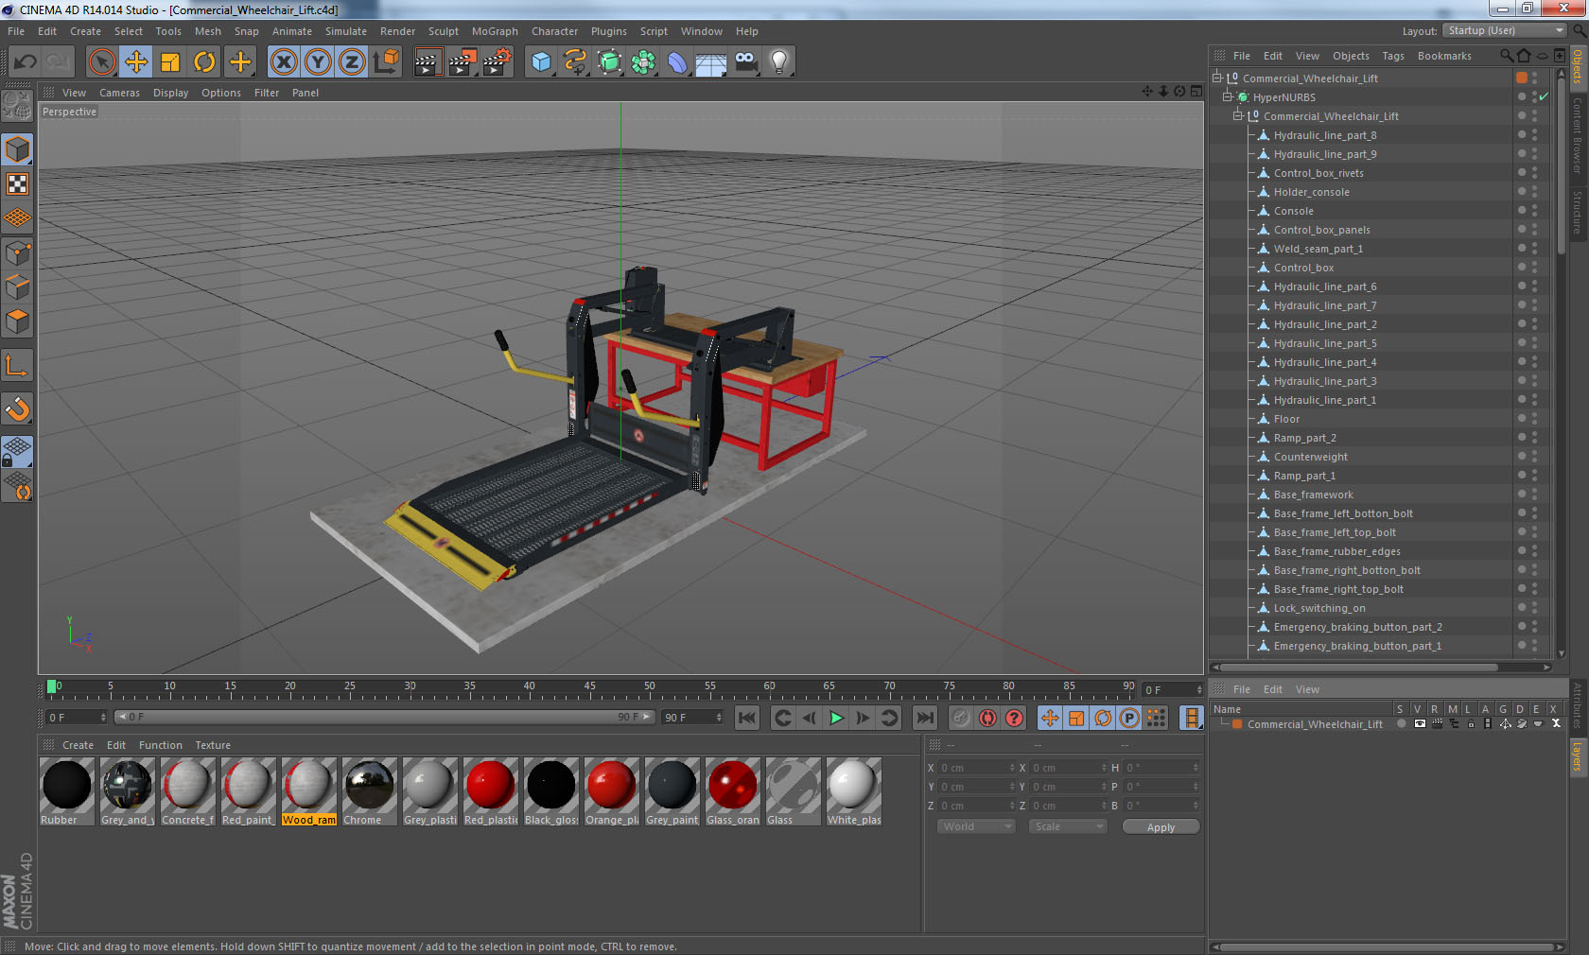The width and height of the screenshot is (1589, 955).
Task: Open the Scale mode dropdown
Action: (x=1068, y=826)
